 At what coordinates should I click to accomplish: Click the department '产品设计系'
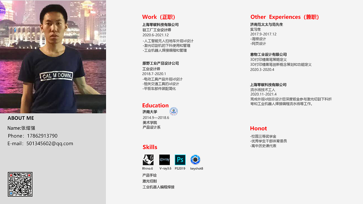pos(152,127)
